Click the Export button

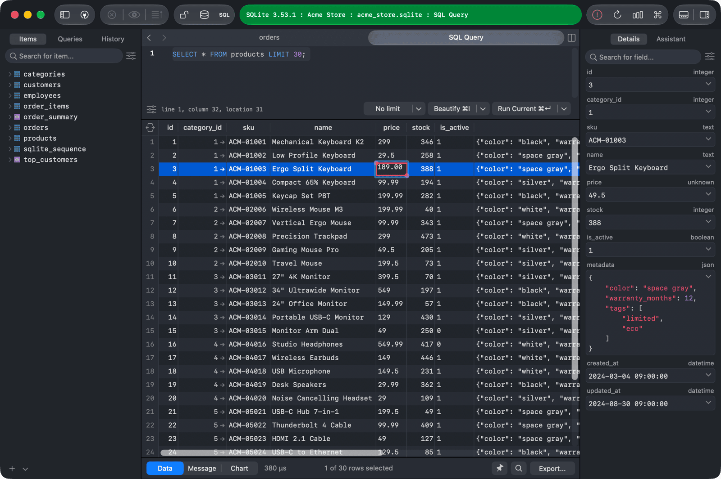click(552, 468)
